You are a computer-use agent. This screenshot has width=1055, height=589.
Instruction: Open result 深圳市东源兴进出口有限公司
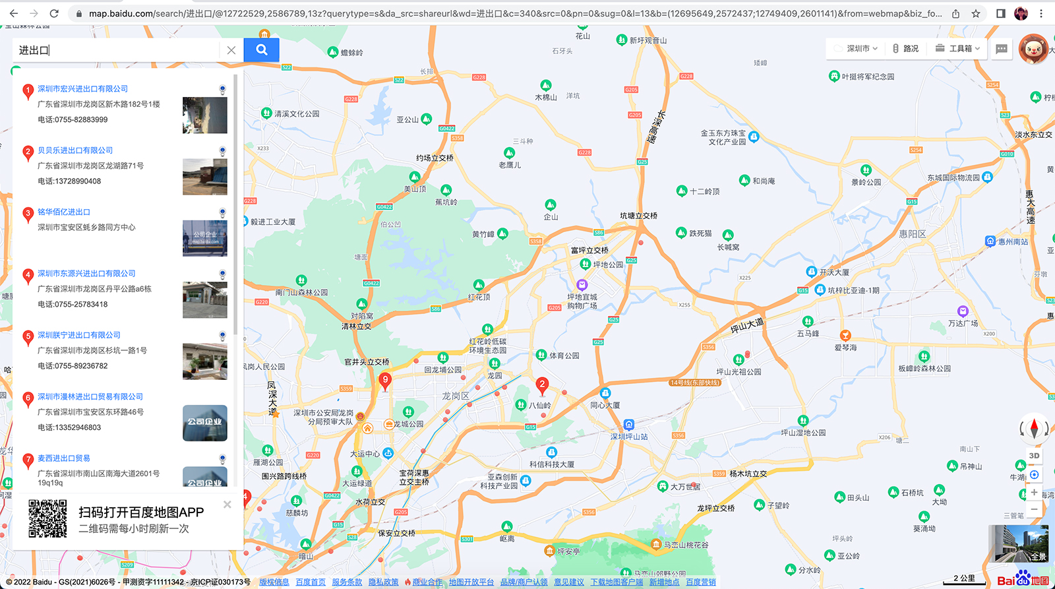[86, 273]
